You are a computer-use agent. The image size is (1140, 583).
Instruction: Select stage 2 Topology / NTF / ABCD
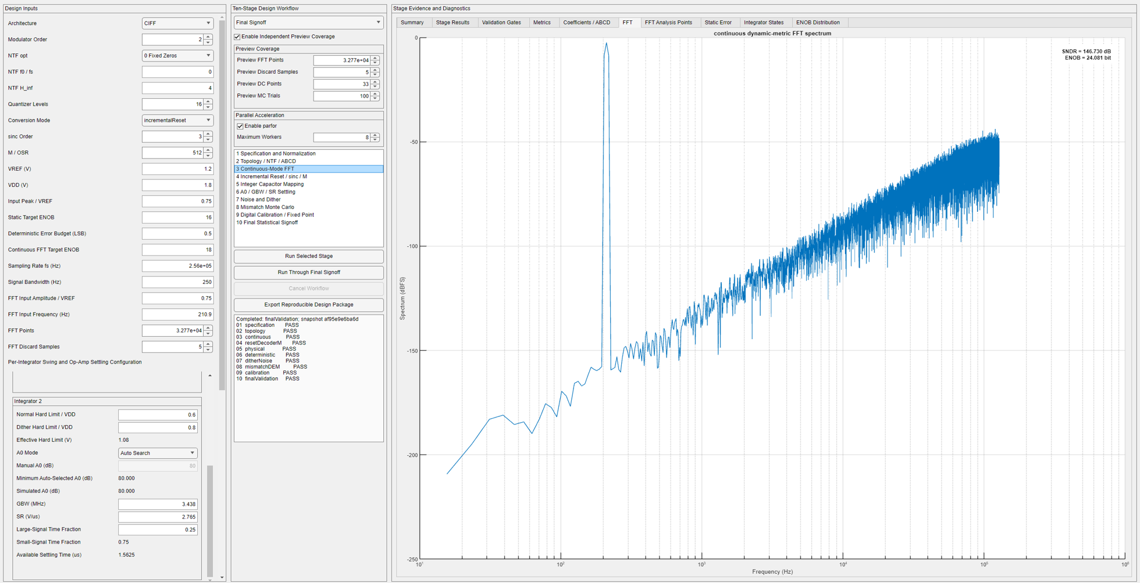[308, 161]
